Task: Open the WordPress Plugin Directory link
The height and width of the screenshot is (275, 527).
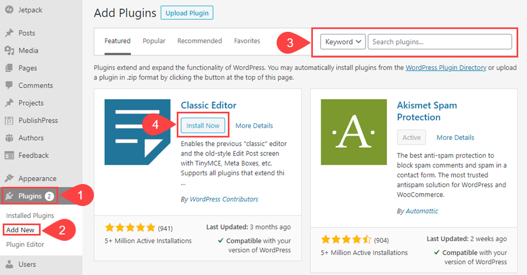Action: point(446,68)
